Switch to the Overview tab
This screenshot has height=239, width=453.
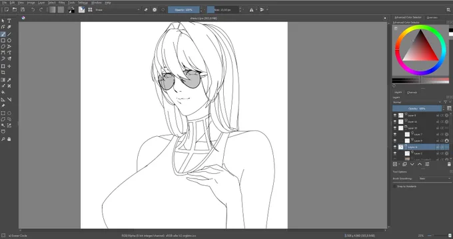[x=432, y=17]
